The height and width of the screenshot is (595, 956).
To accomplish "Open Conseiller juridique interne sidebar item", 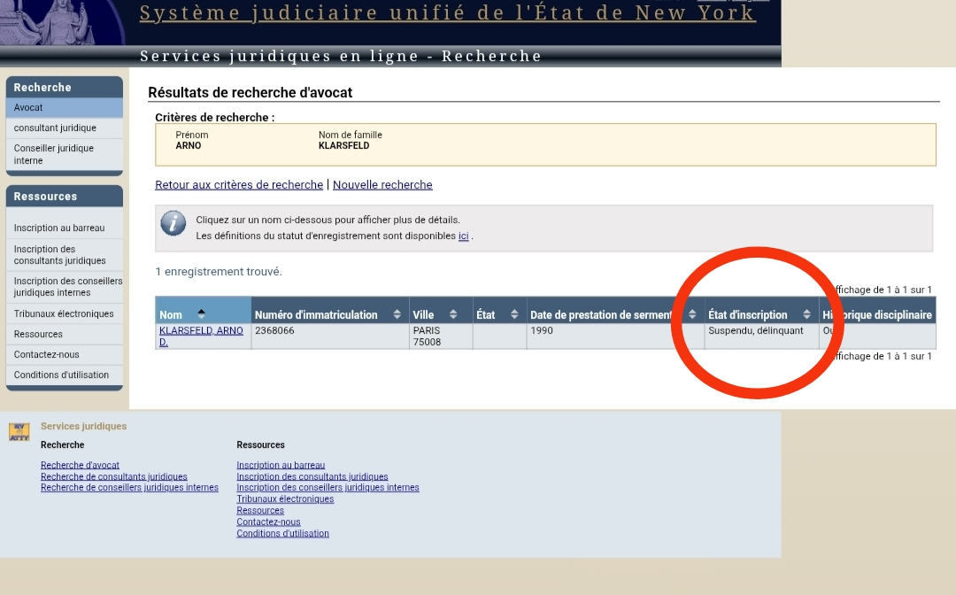I will pos(53,154).
